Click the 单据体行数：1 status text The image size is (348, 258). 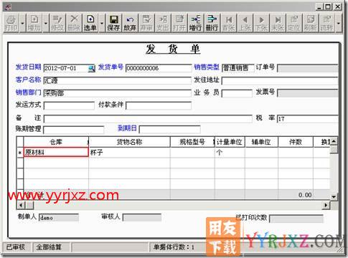tap(174, 247)
